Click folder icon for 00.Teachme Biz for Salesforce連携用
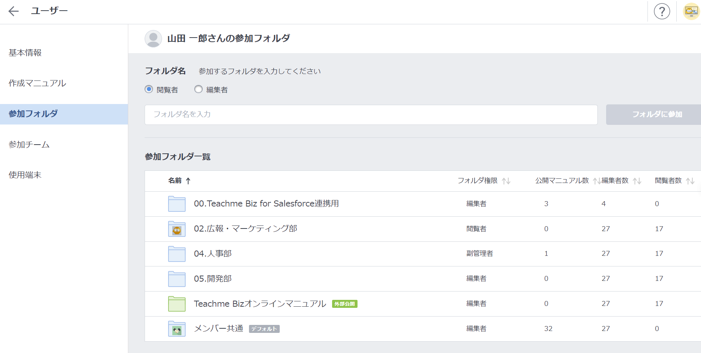This screenshot has width=701, height=353. click(x=176, y=204)
